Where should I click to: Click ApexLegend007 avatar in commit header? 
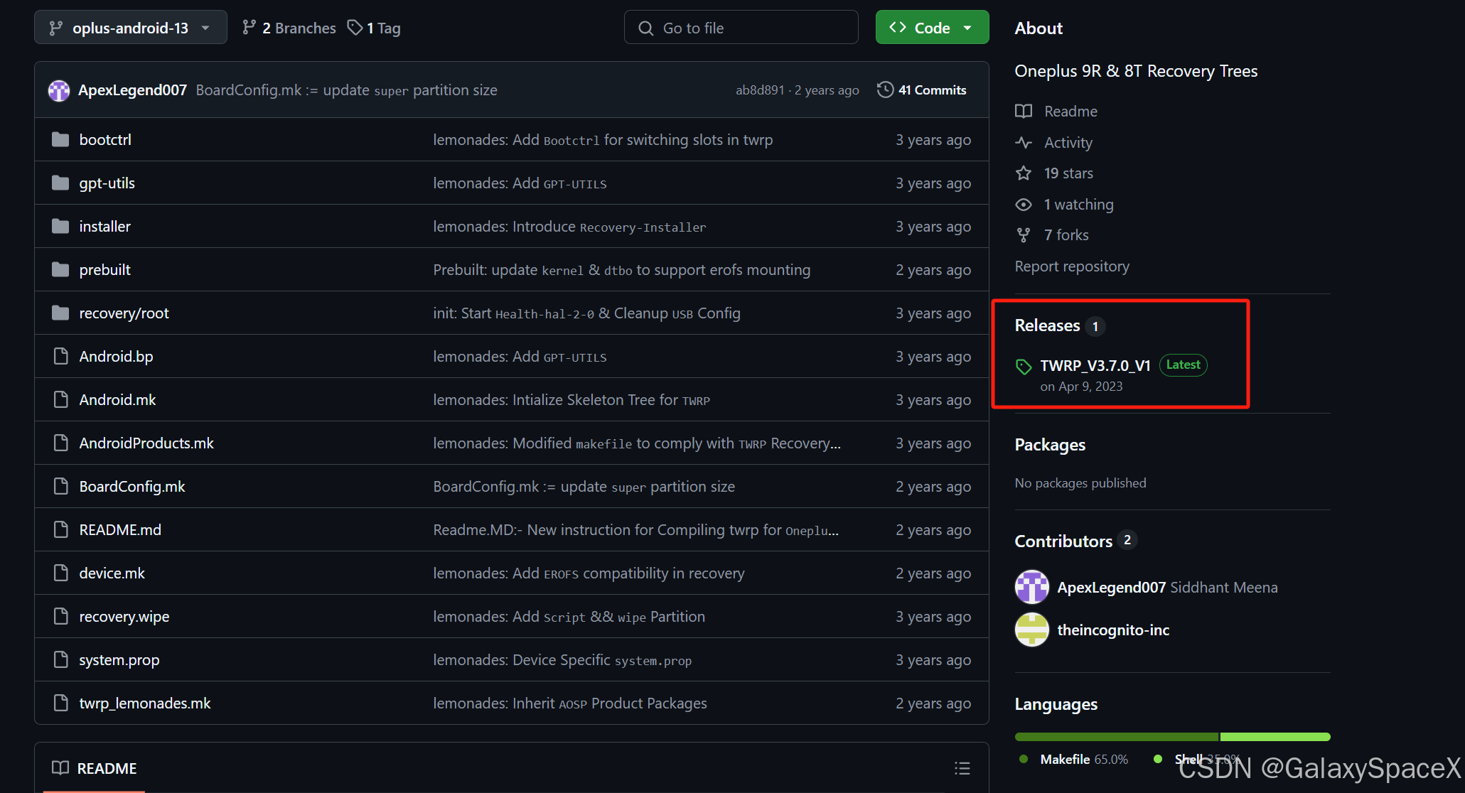(59, 90)
